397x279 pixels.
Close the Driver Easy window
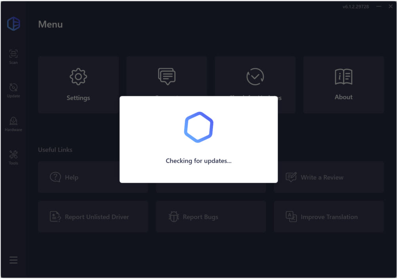pyautogui.click(x=390, y=7)
